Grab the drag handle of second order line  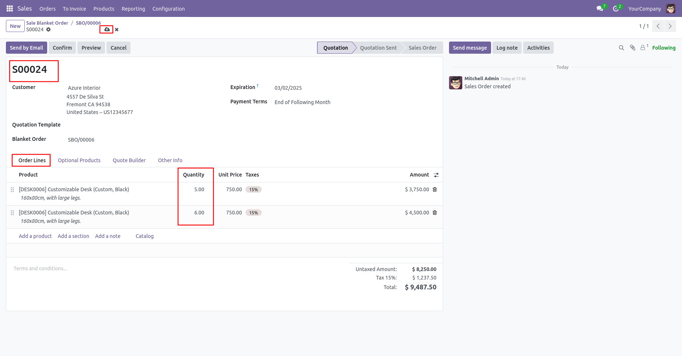coord(12,213)
